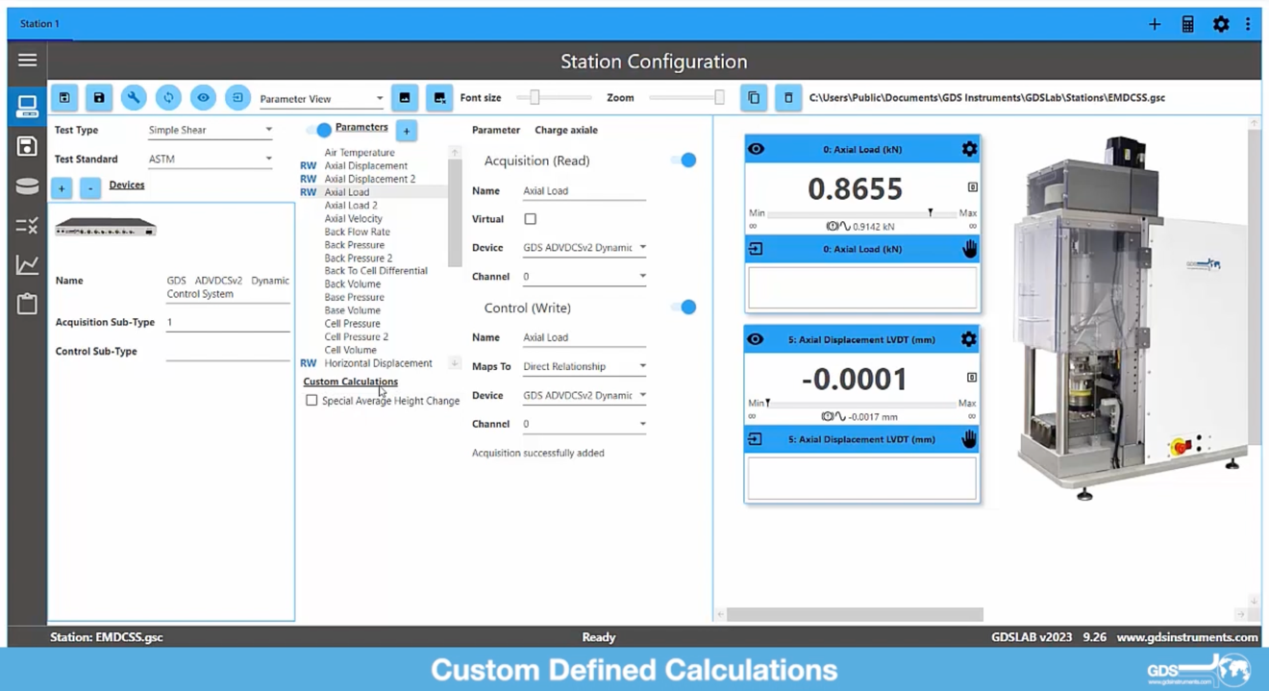Viewport: 1269px width, 691px height.
Task: Open hamburger menu in left sidebar
Action: (27, 61)
